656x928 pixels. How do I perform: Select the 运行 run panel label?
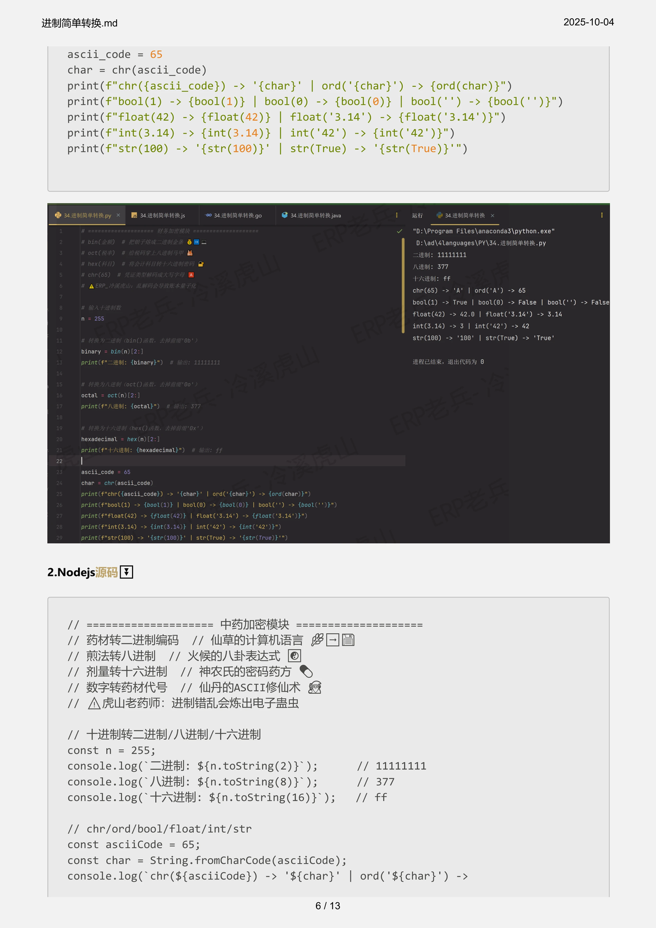[417, 216]
